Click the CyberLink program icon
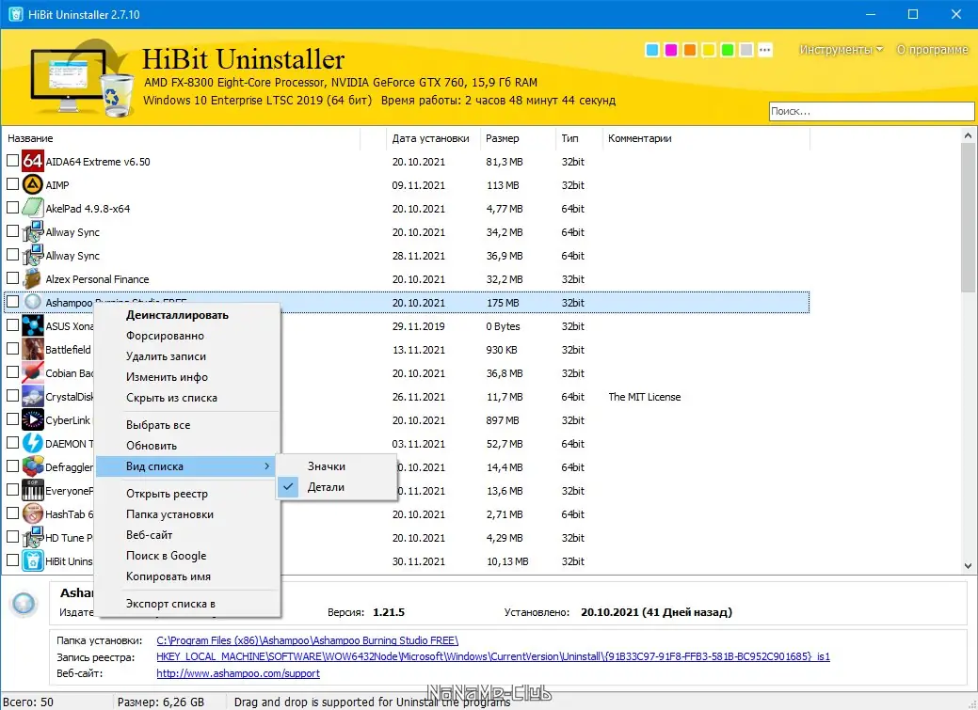This screenshot has height=710, width=978. pos(32,420)
